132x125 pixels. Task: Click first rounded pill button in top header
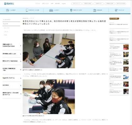76,4
